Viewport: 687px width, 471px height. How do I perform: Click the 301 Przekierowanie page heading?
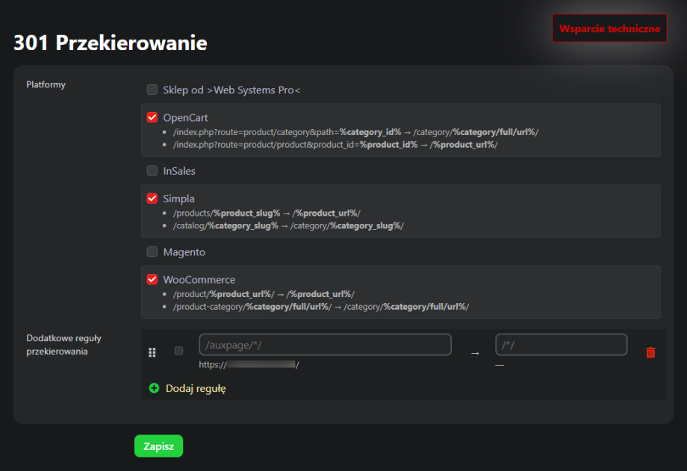pos(110,43)
